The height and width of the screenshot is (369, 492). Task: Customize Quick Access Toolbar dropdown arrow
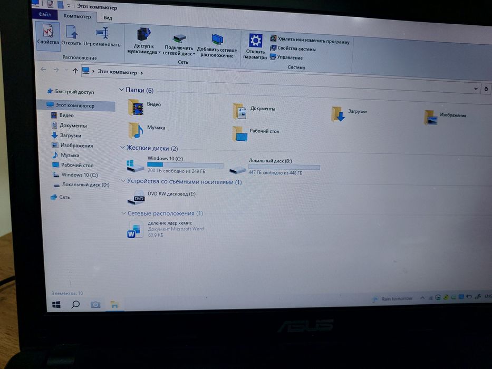[69, 6]
